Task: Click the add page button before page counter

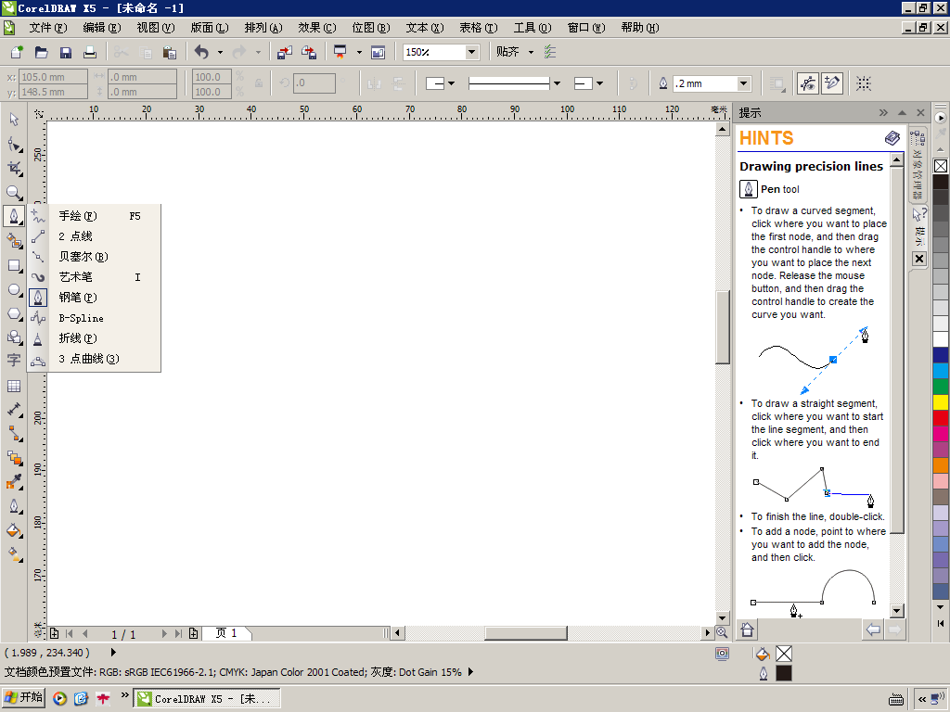Action: coord(54,633)
